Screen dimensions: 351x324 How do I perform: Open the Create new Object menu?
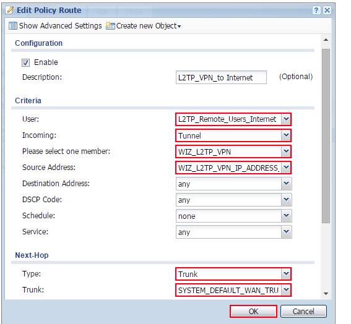click(x=149, y=26)
